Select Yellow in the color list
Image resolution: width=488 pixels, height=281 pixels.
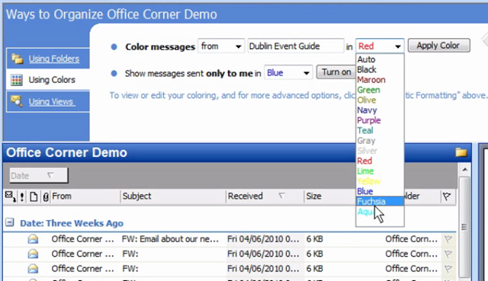pyautogui.click(x=380, y=181)
